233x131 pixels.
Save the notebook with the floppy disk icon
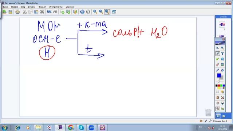point(11,12)
